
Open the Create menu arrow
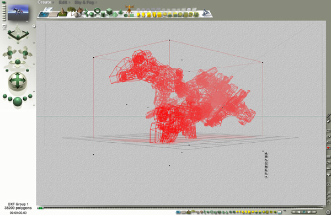point(53,3)
